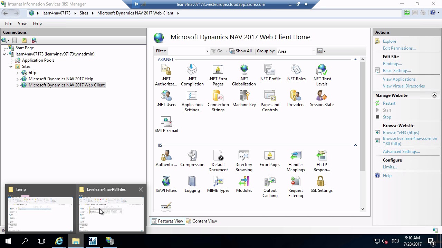442x248 pixels.
Task: Expand Microsoft Dynamics NAV 2017 Web Client node
Action: point(17,85)
